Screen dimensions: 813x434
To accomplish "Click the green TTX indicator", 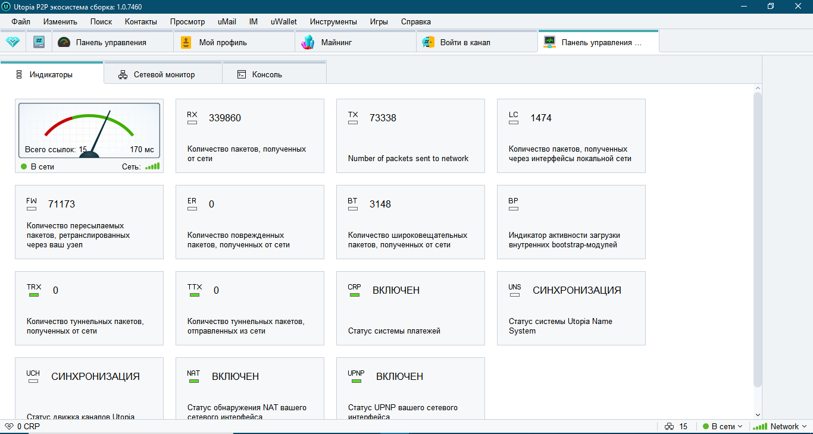I will coord(195,295).
